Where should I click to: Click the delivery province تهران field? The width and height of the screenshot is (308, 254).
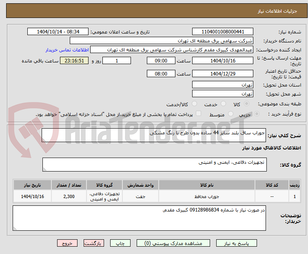tap(223, 85)
